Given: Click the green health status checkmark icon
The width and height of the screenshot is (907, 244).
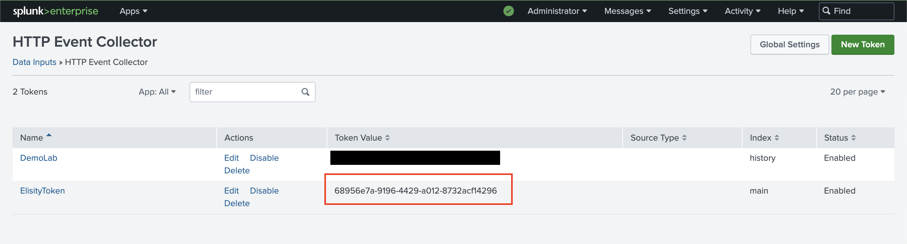Looking at the screenshot, I should tap(508, 11).
